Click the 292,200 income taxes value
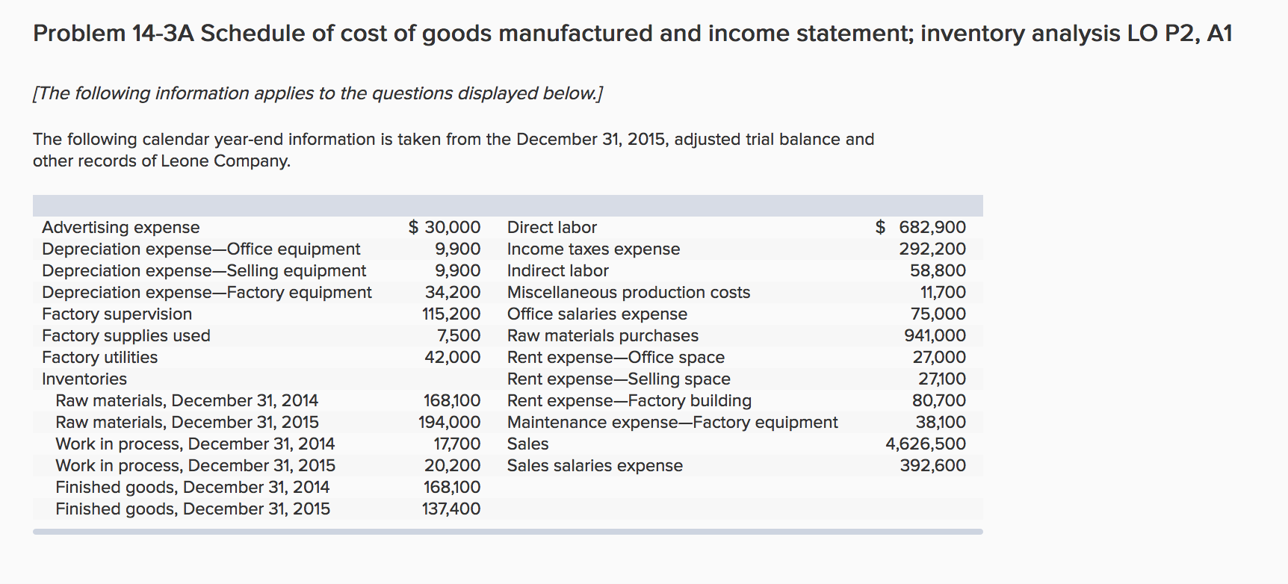1288x584 pixels. (x=932, y=249)
